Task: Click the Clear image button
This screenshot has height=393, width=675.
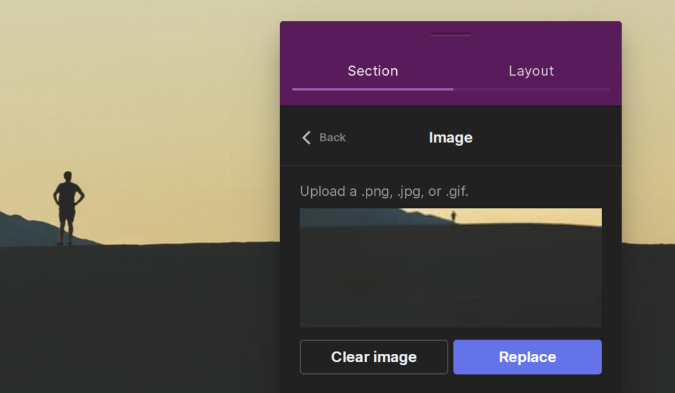Action: pyautogui.click(x=374, y=357)
